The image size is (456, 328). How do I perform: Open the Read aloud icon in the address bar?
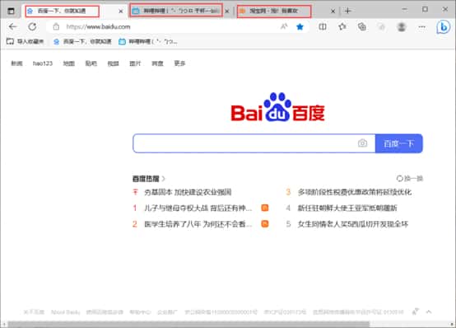(x=284, y=27)
